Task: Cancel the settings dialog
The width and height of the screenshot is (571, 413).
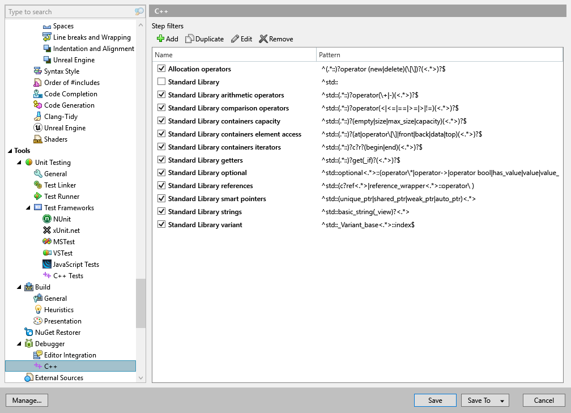Action: pyautogui.click(x=543, y=400)
